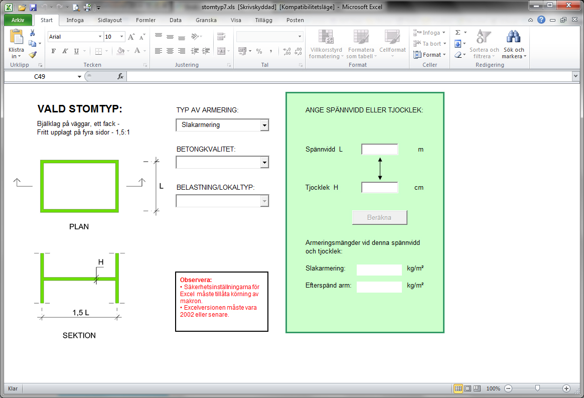Click the AutoSum sigma icon
This screenshot has height=398, width=584.
pos(458,33)
